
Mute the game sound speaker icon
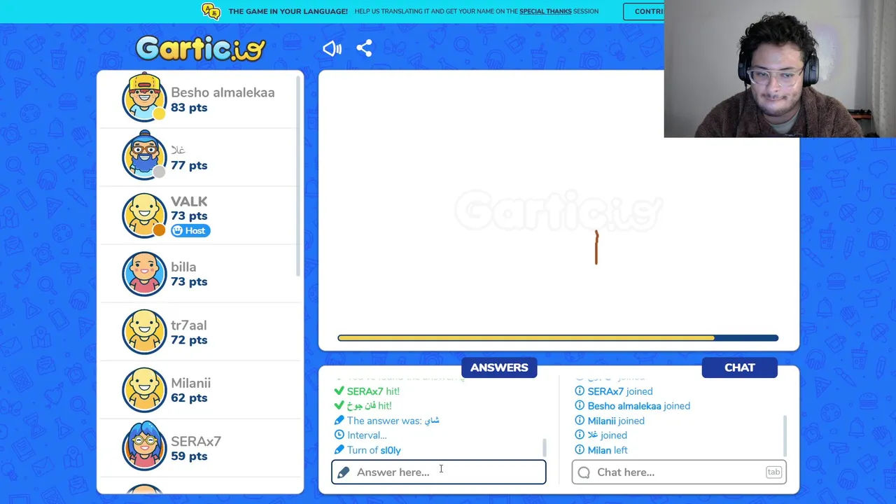coord(332,48)
